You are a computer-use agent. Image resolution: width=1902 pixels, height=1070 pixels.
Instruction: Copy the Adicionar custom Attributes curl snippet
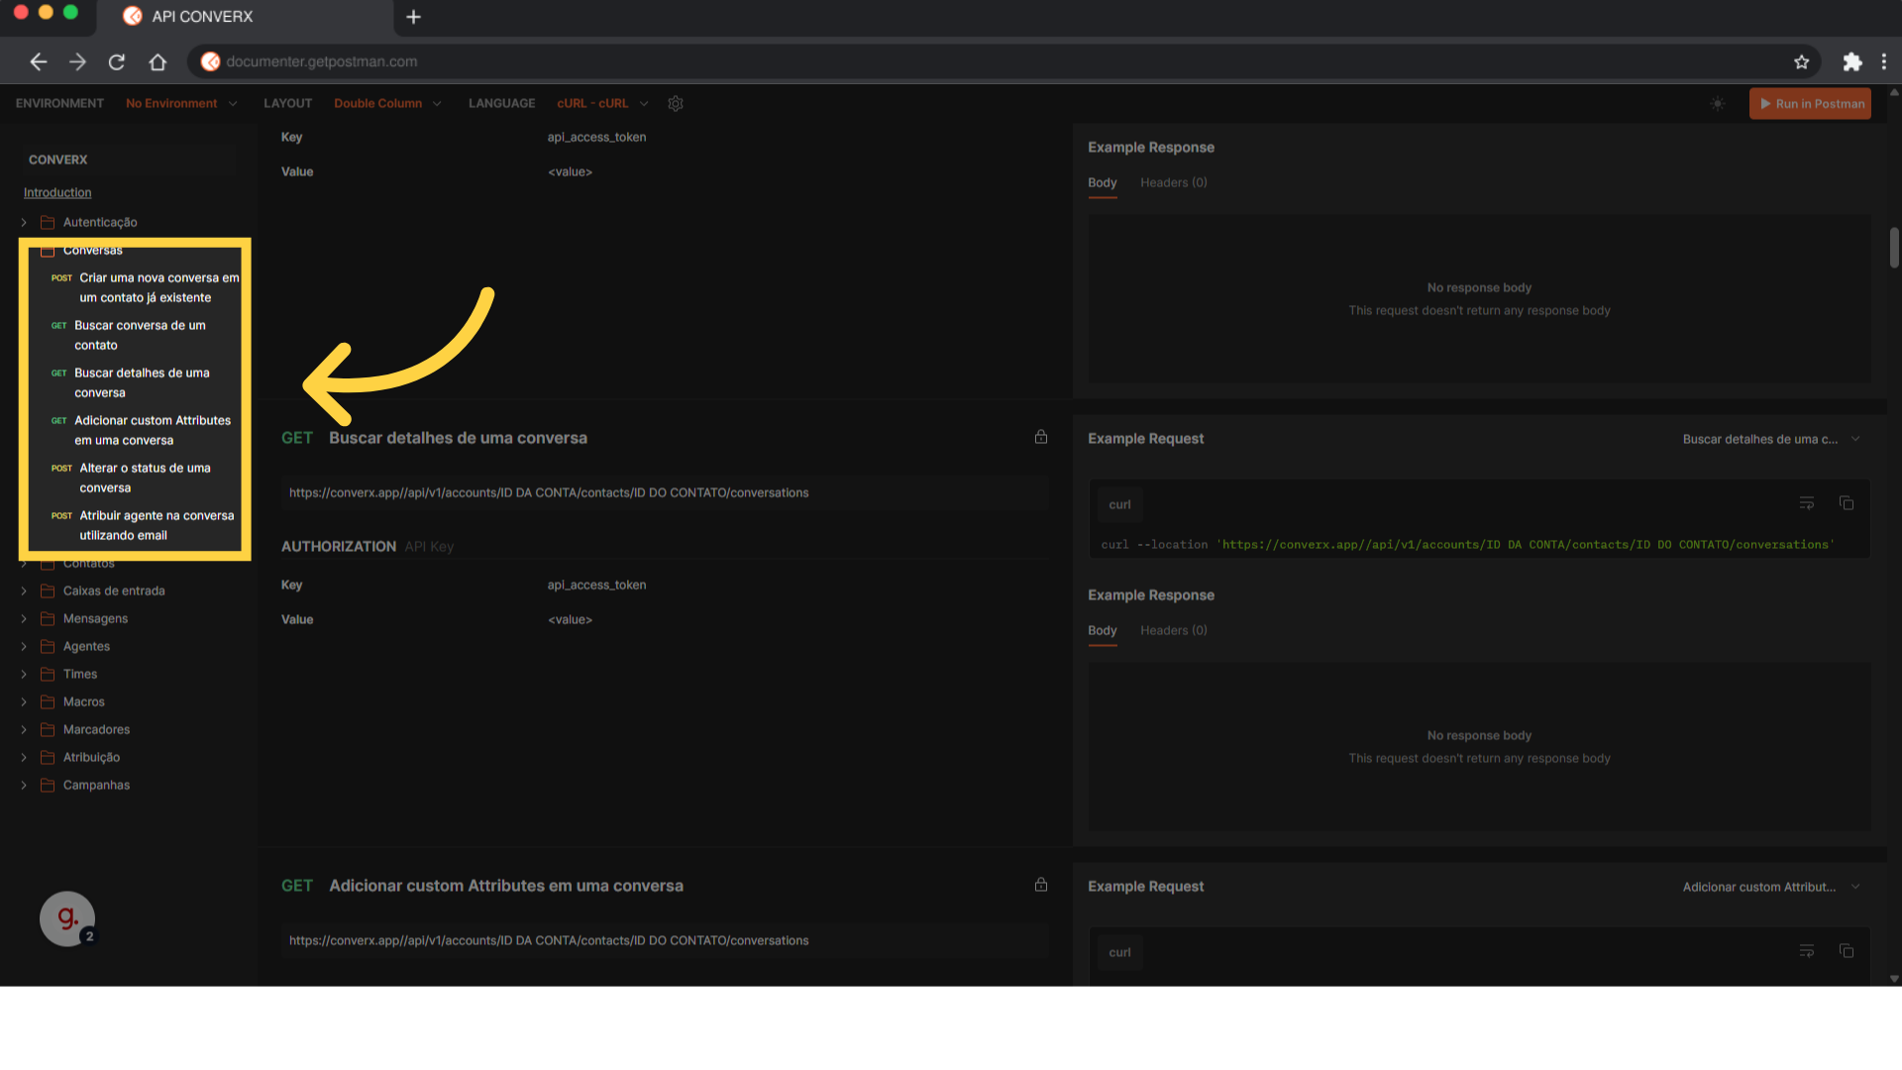click(x=1847, y=951)
